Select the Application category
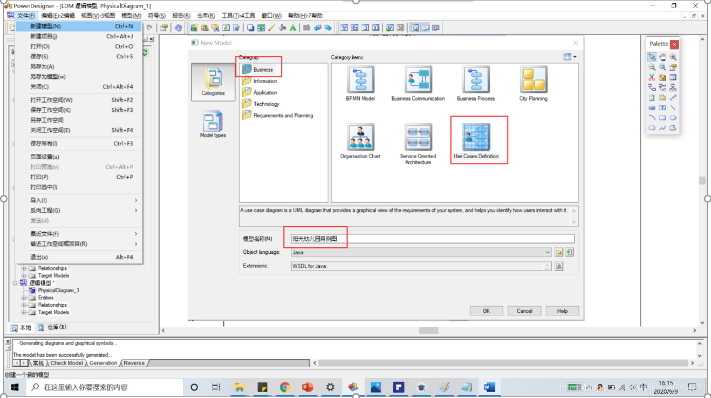 click(260, 92)
